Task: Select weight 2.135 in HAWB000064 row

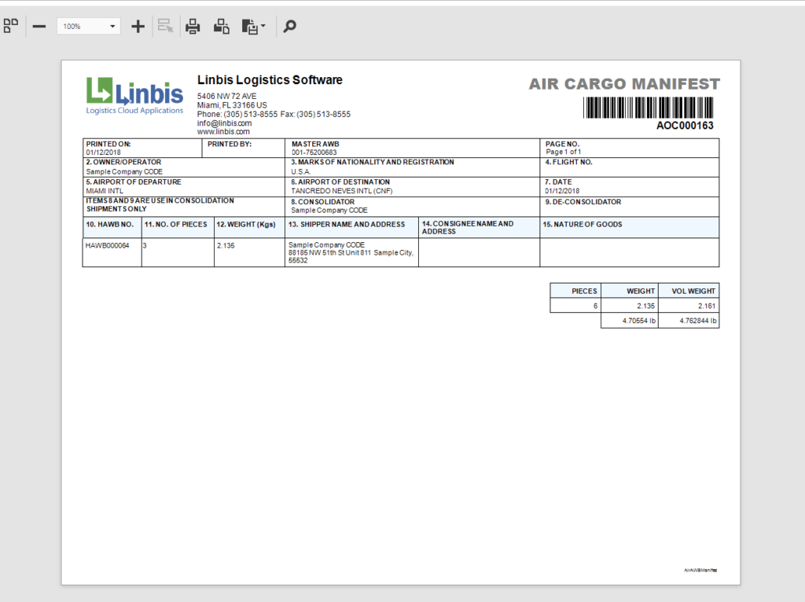Action: (226, 246)
